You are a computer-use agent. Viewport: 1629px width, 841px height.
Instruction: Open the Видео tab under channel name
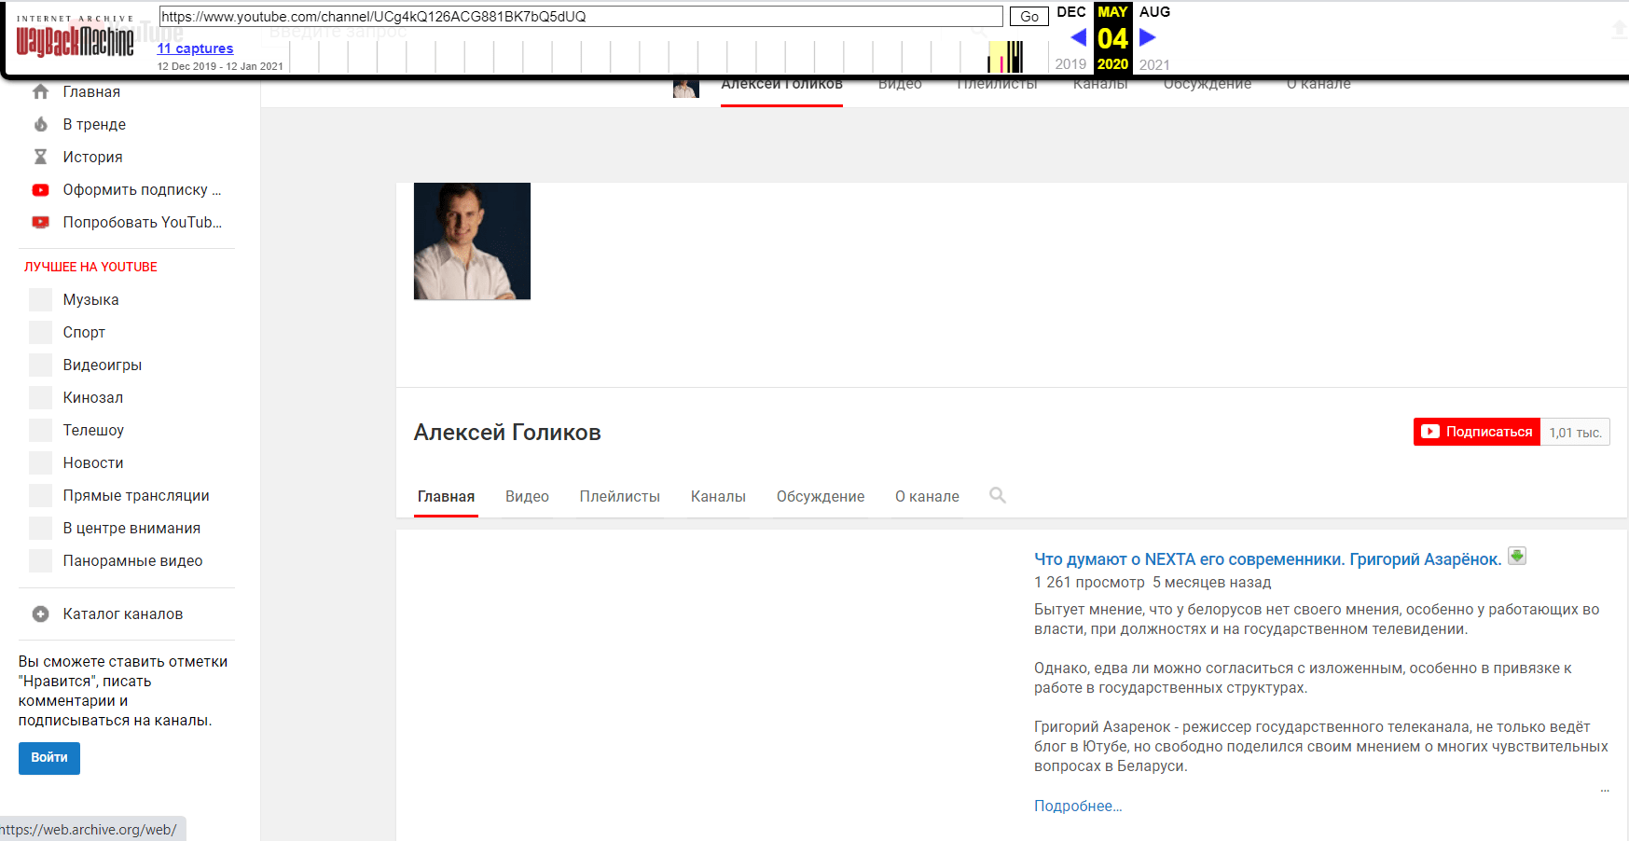click(527, 496)
